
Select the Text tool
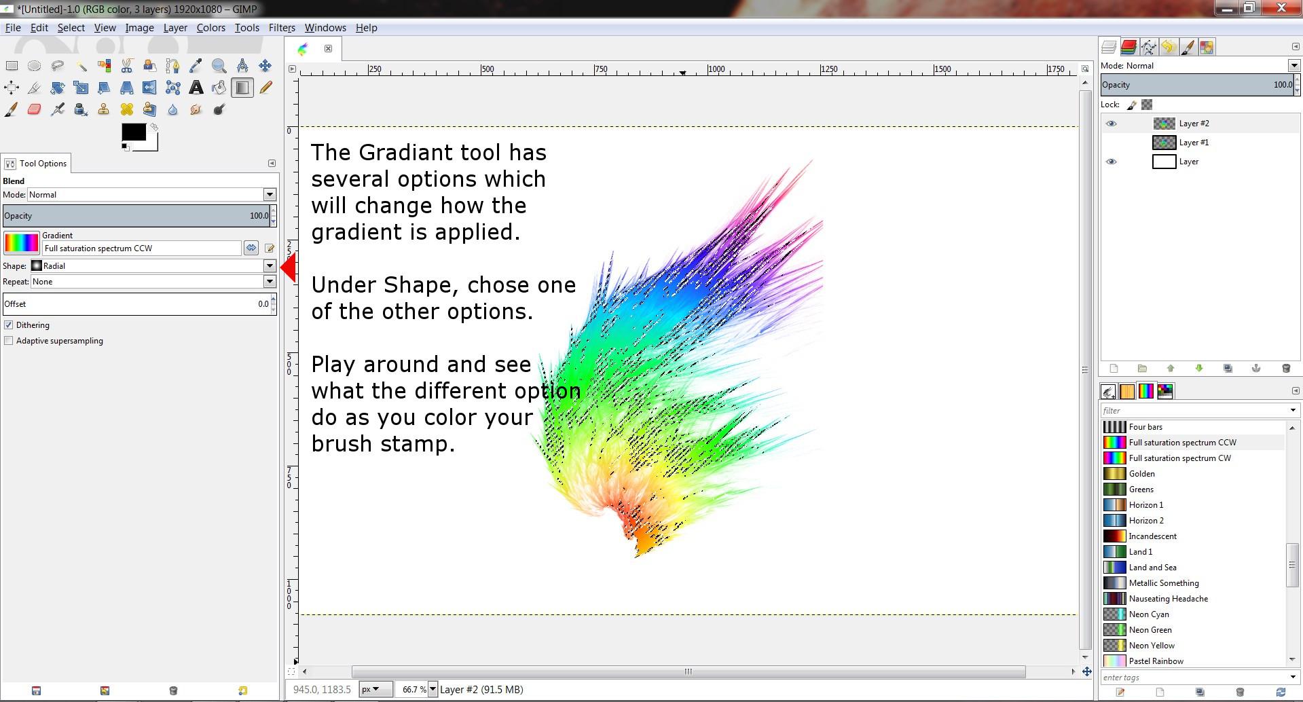[196, 88]
